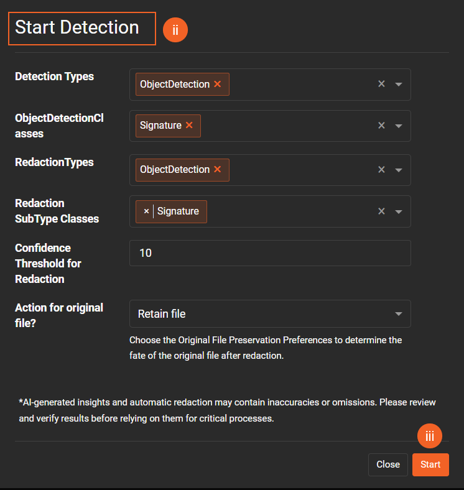The height and width of the screenshot is (490, 464).
Task: Remove ObjectDetection tag from RedactionTypes
Action: point(217,169)
